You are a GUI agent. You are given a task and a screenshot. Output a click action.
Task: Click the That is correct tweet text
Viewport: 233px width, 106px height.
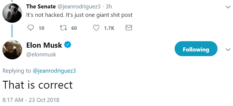click(x=38, y=85)
